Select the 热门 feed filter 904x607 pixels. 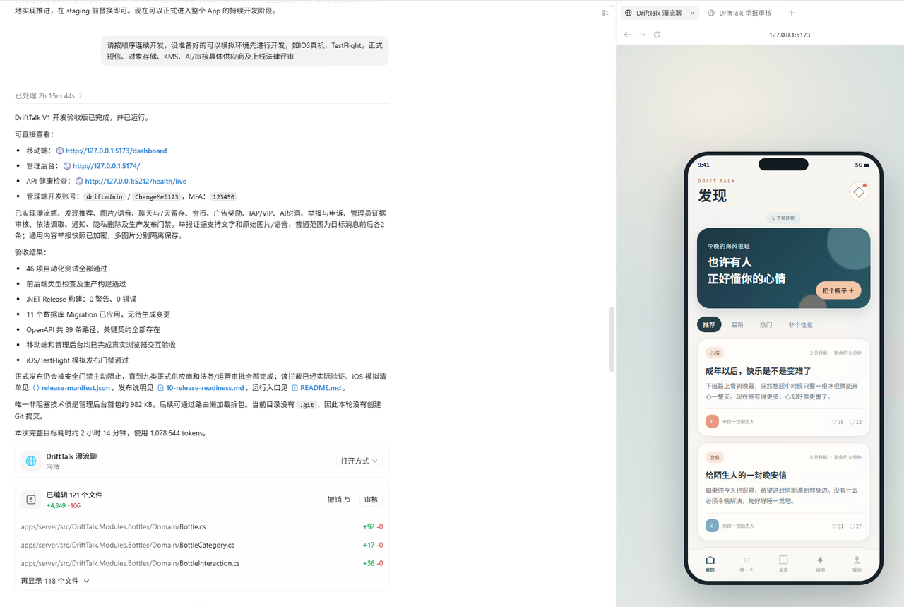pos(766,325)
